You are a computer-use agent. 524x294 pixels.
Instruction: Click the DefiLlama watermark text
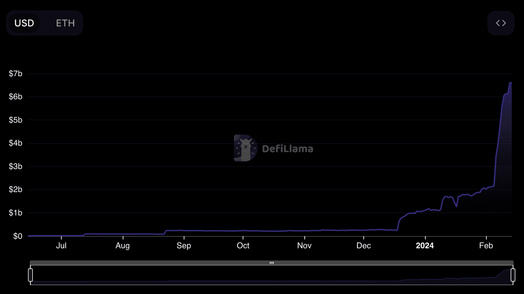click(287, 149)
